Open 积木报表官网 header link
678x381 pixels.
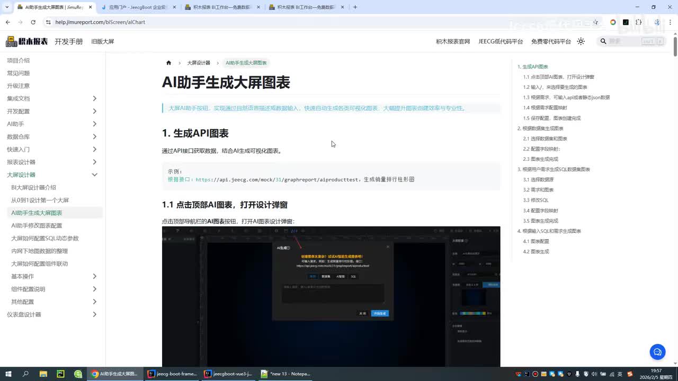point(453,41)
